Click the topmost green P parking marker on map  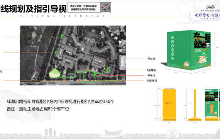click(62, 36)
